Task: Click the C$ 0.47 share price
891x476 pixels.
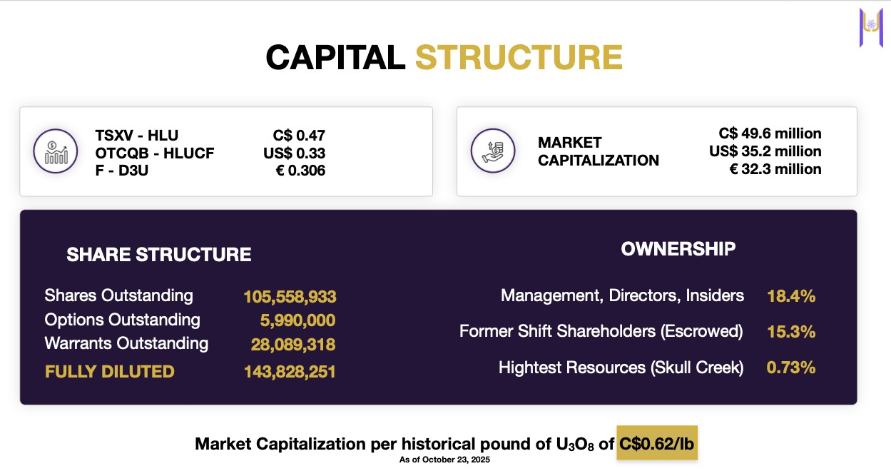Action: [x=299, y=136]
